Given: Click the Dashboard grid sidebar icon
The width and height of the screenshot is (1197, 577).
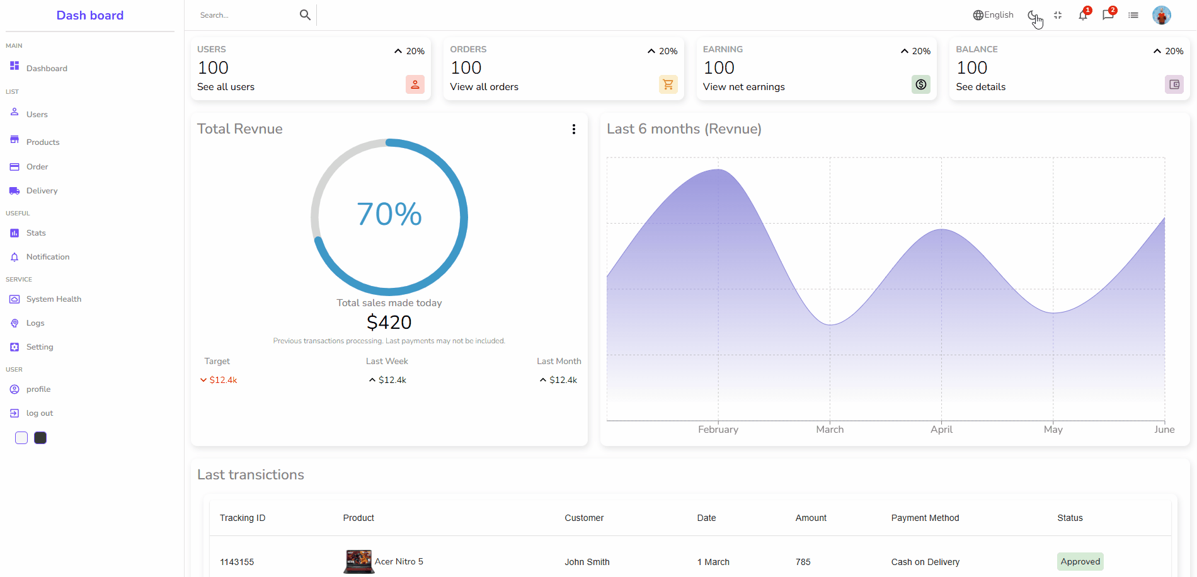Looking at the screenshot, I should (14, 66).
